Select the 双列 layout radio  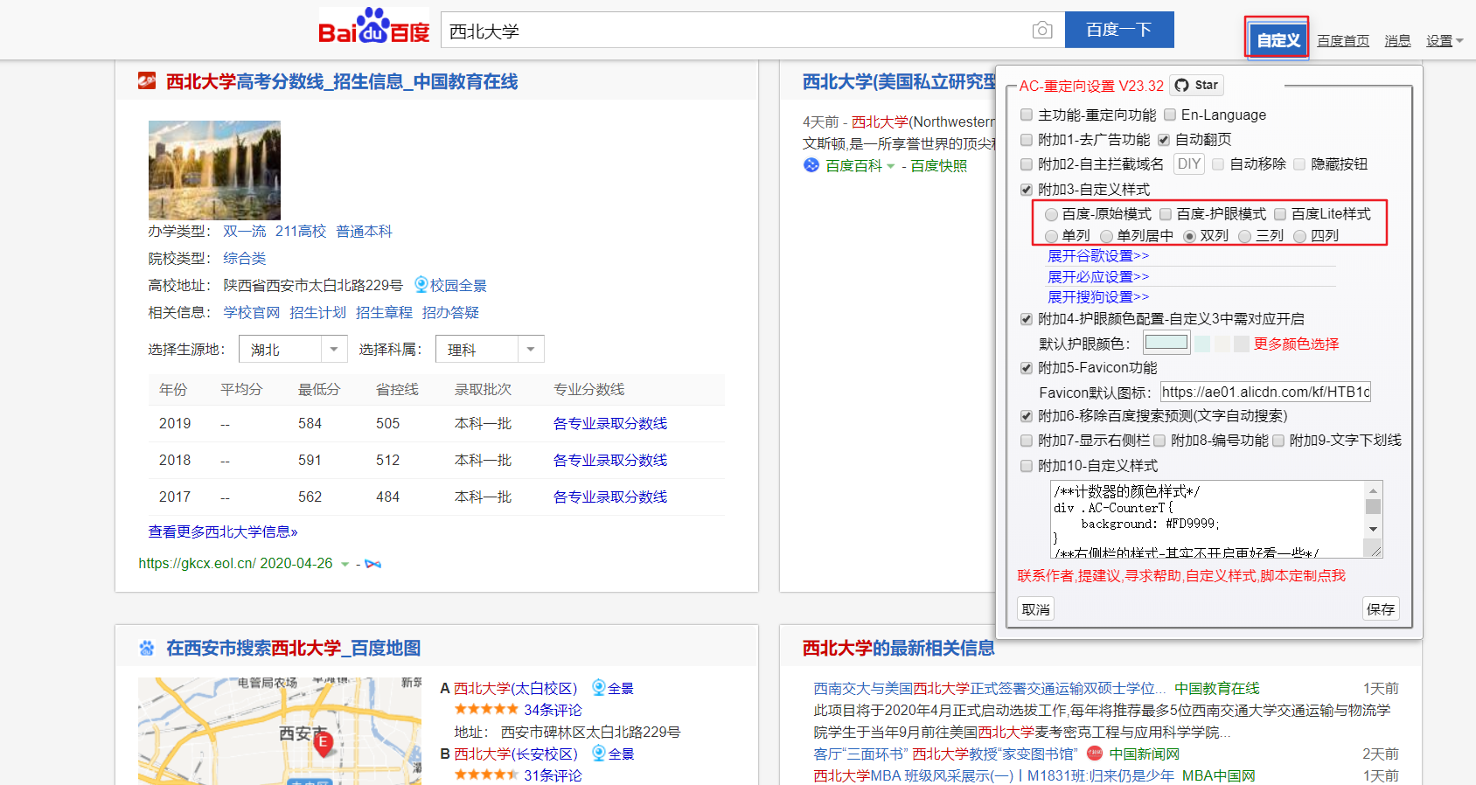[1189, 236]
